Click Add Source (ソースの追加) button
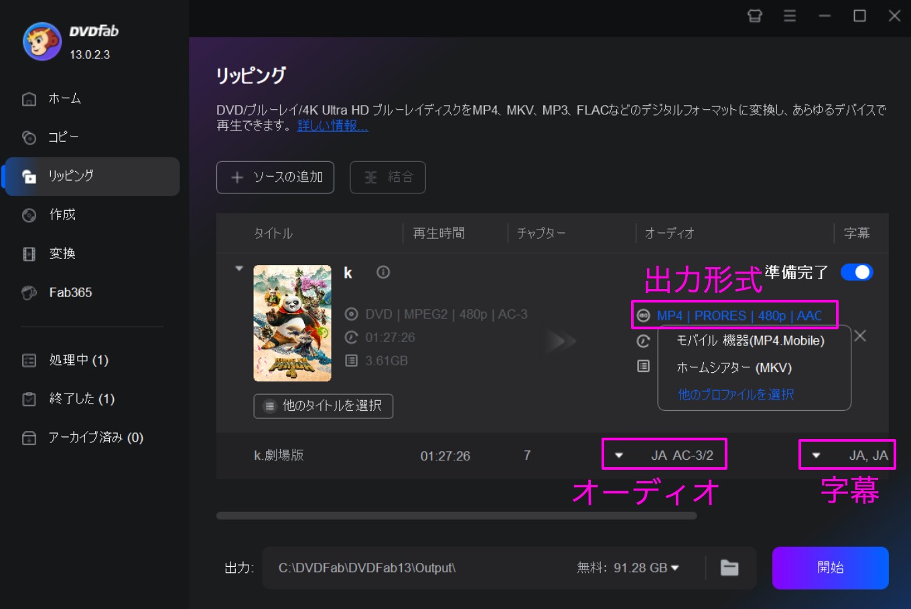 point(275,177)
